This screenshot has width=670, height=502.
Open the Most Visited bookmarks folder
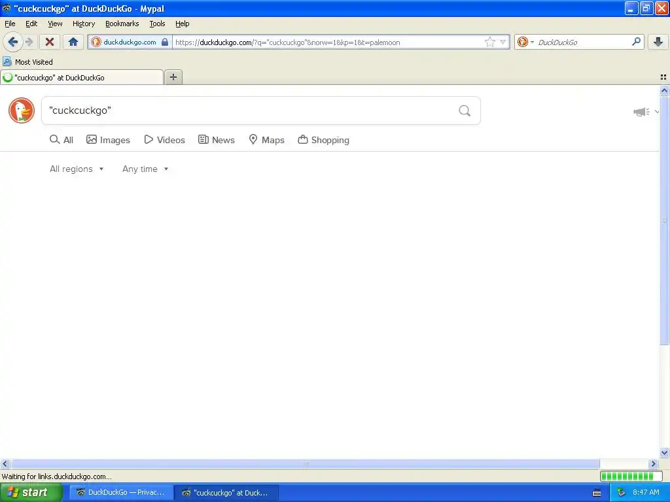coord(27,62)
